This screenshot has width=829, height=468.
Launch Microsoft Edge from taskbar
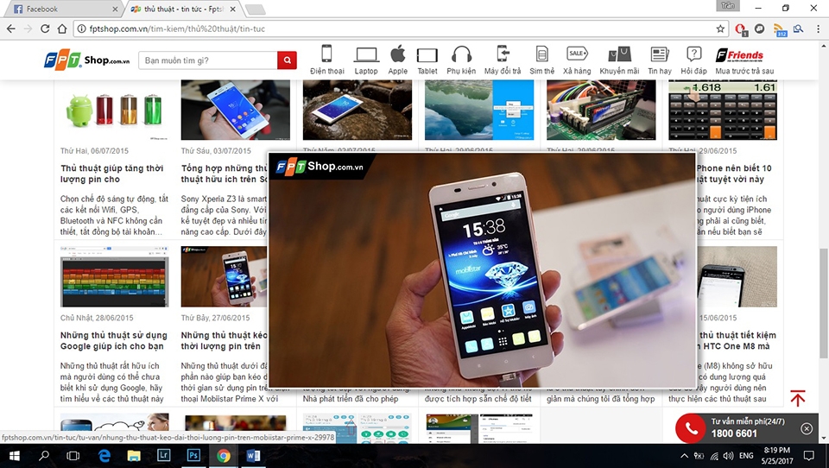click(104, 456)
